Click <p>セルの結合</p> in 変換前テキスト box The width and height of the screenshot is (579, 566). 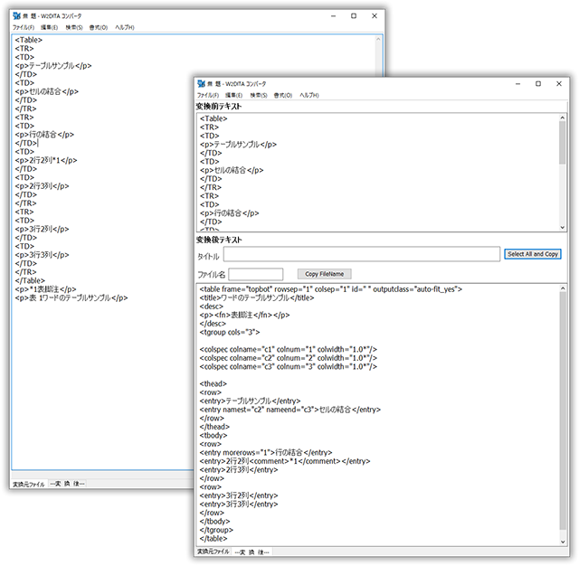pyautogui.click(x=232, y=171)
